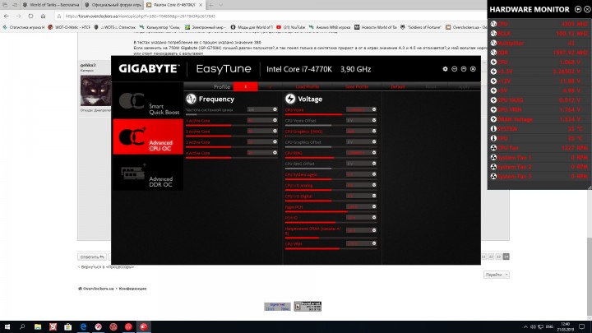
Task: Open browser home page
Action: (43, 16)
